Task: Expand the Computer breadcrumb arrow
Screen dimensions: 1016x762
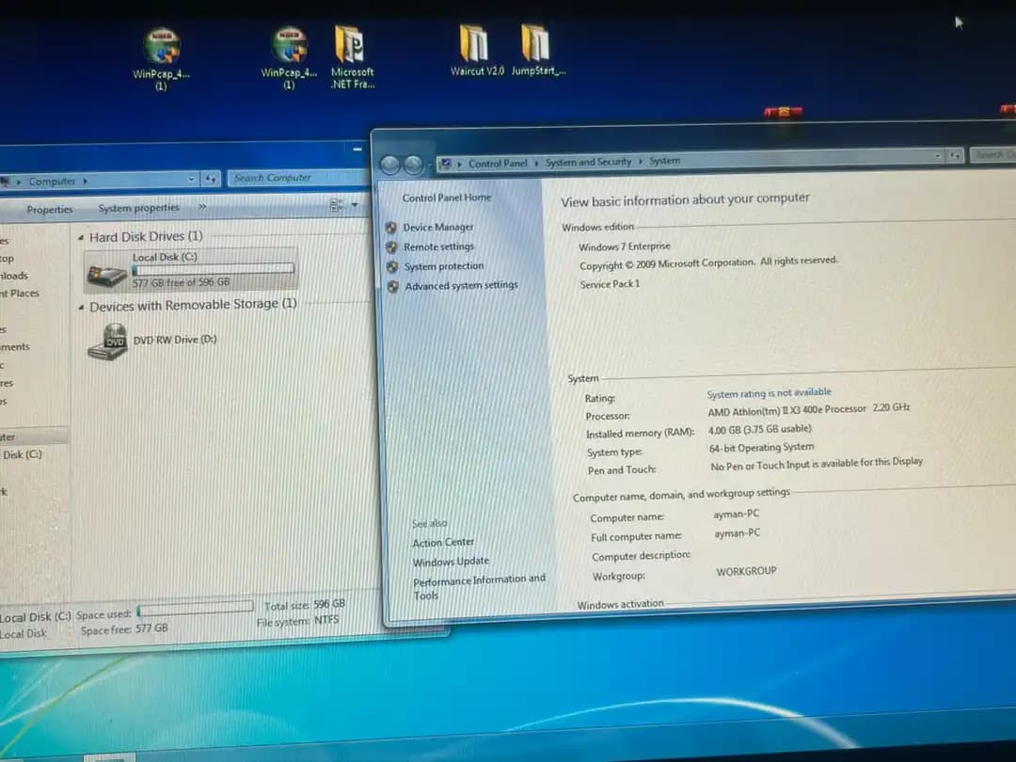Action: (86, 181)
